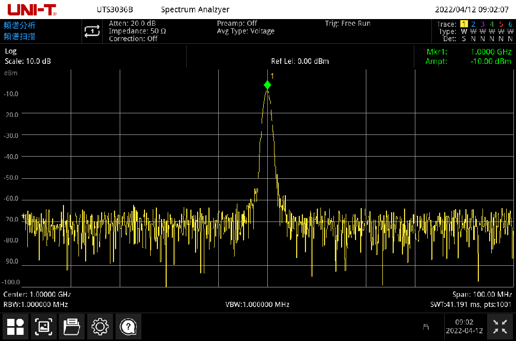Click SWT:41.191 ms sweep time value

(455, 304)
